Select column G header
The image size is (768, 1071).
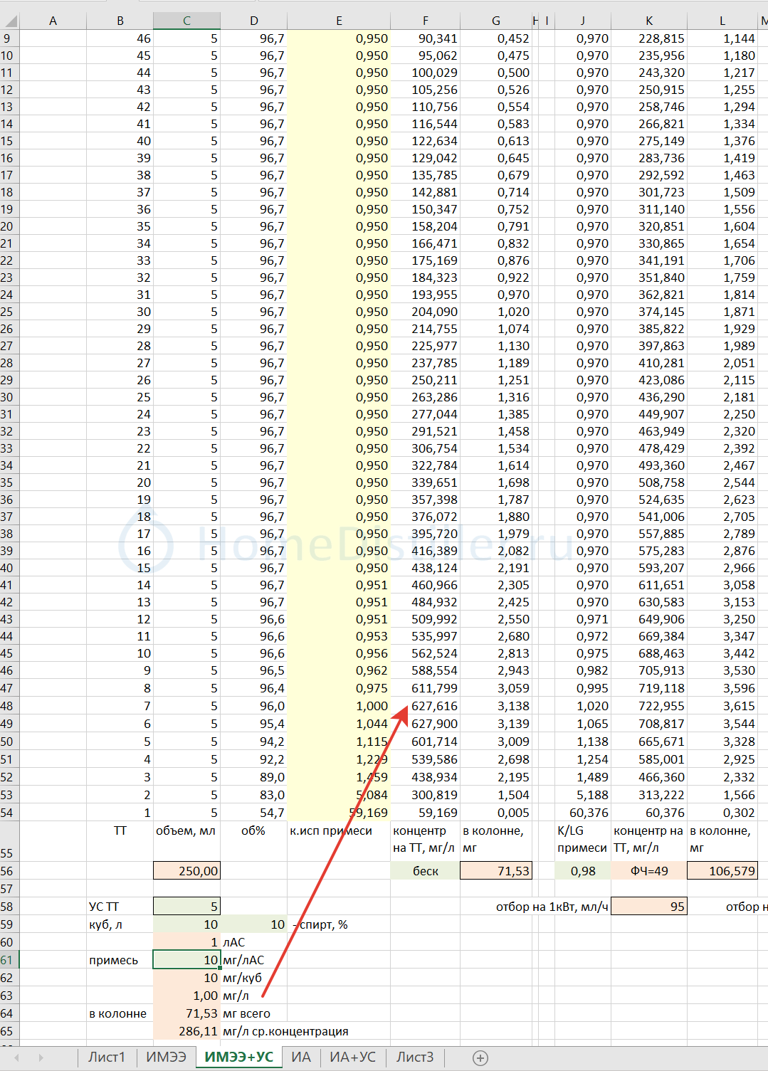click(495, 21)
